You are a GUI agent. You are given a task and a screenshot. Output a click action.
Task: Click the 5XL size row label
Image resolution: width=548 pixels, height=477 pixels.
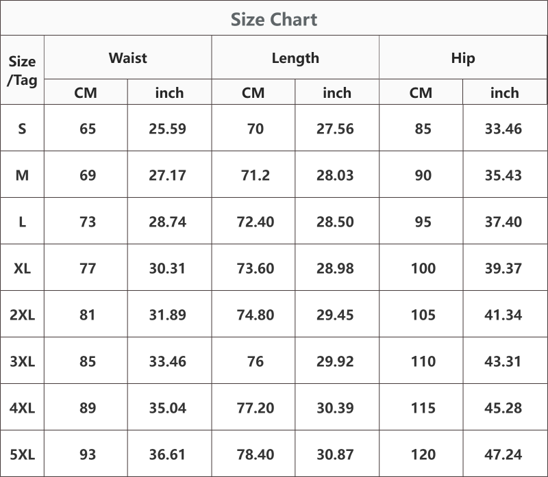(x=22, y=454)
